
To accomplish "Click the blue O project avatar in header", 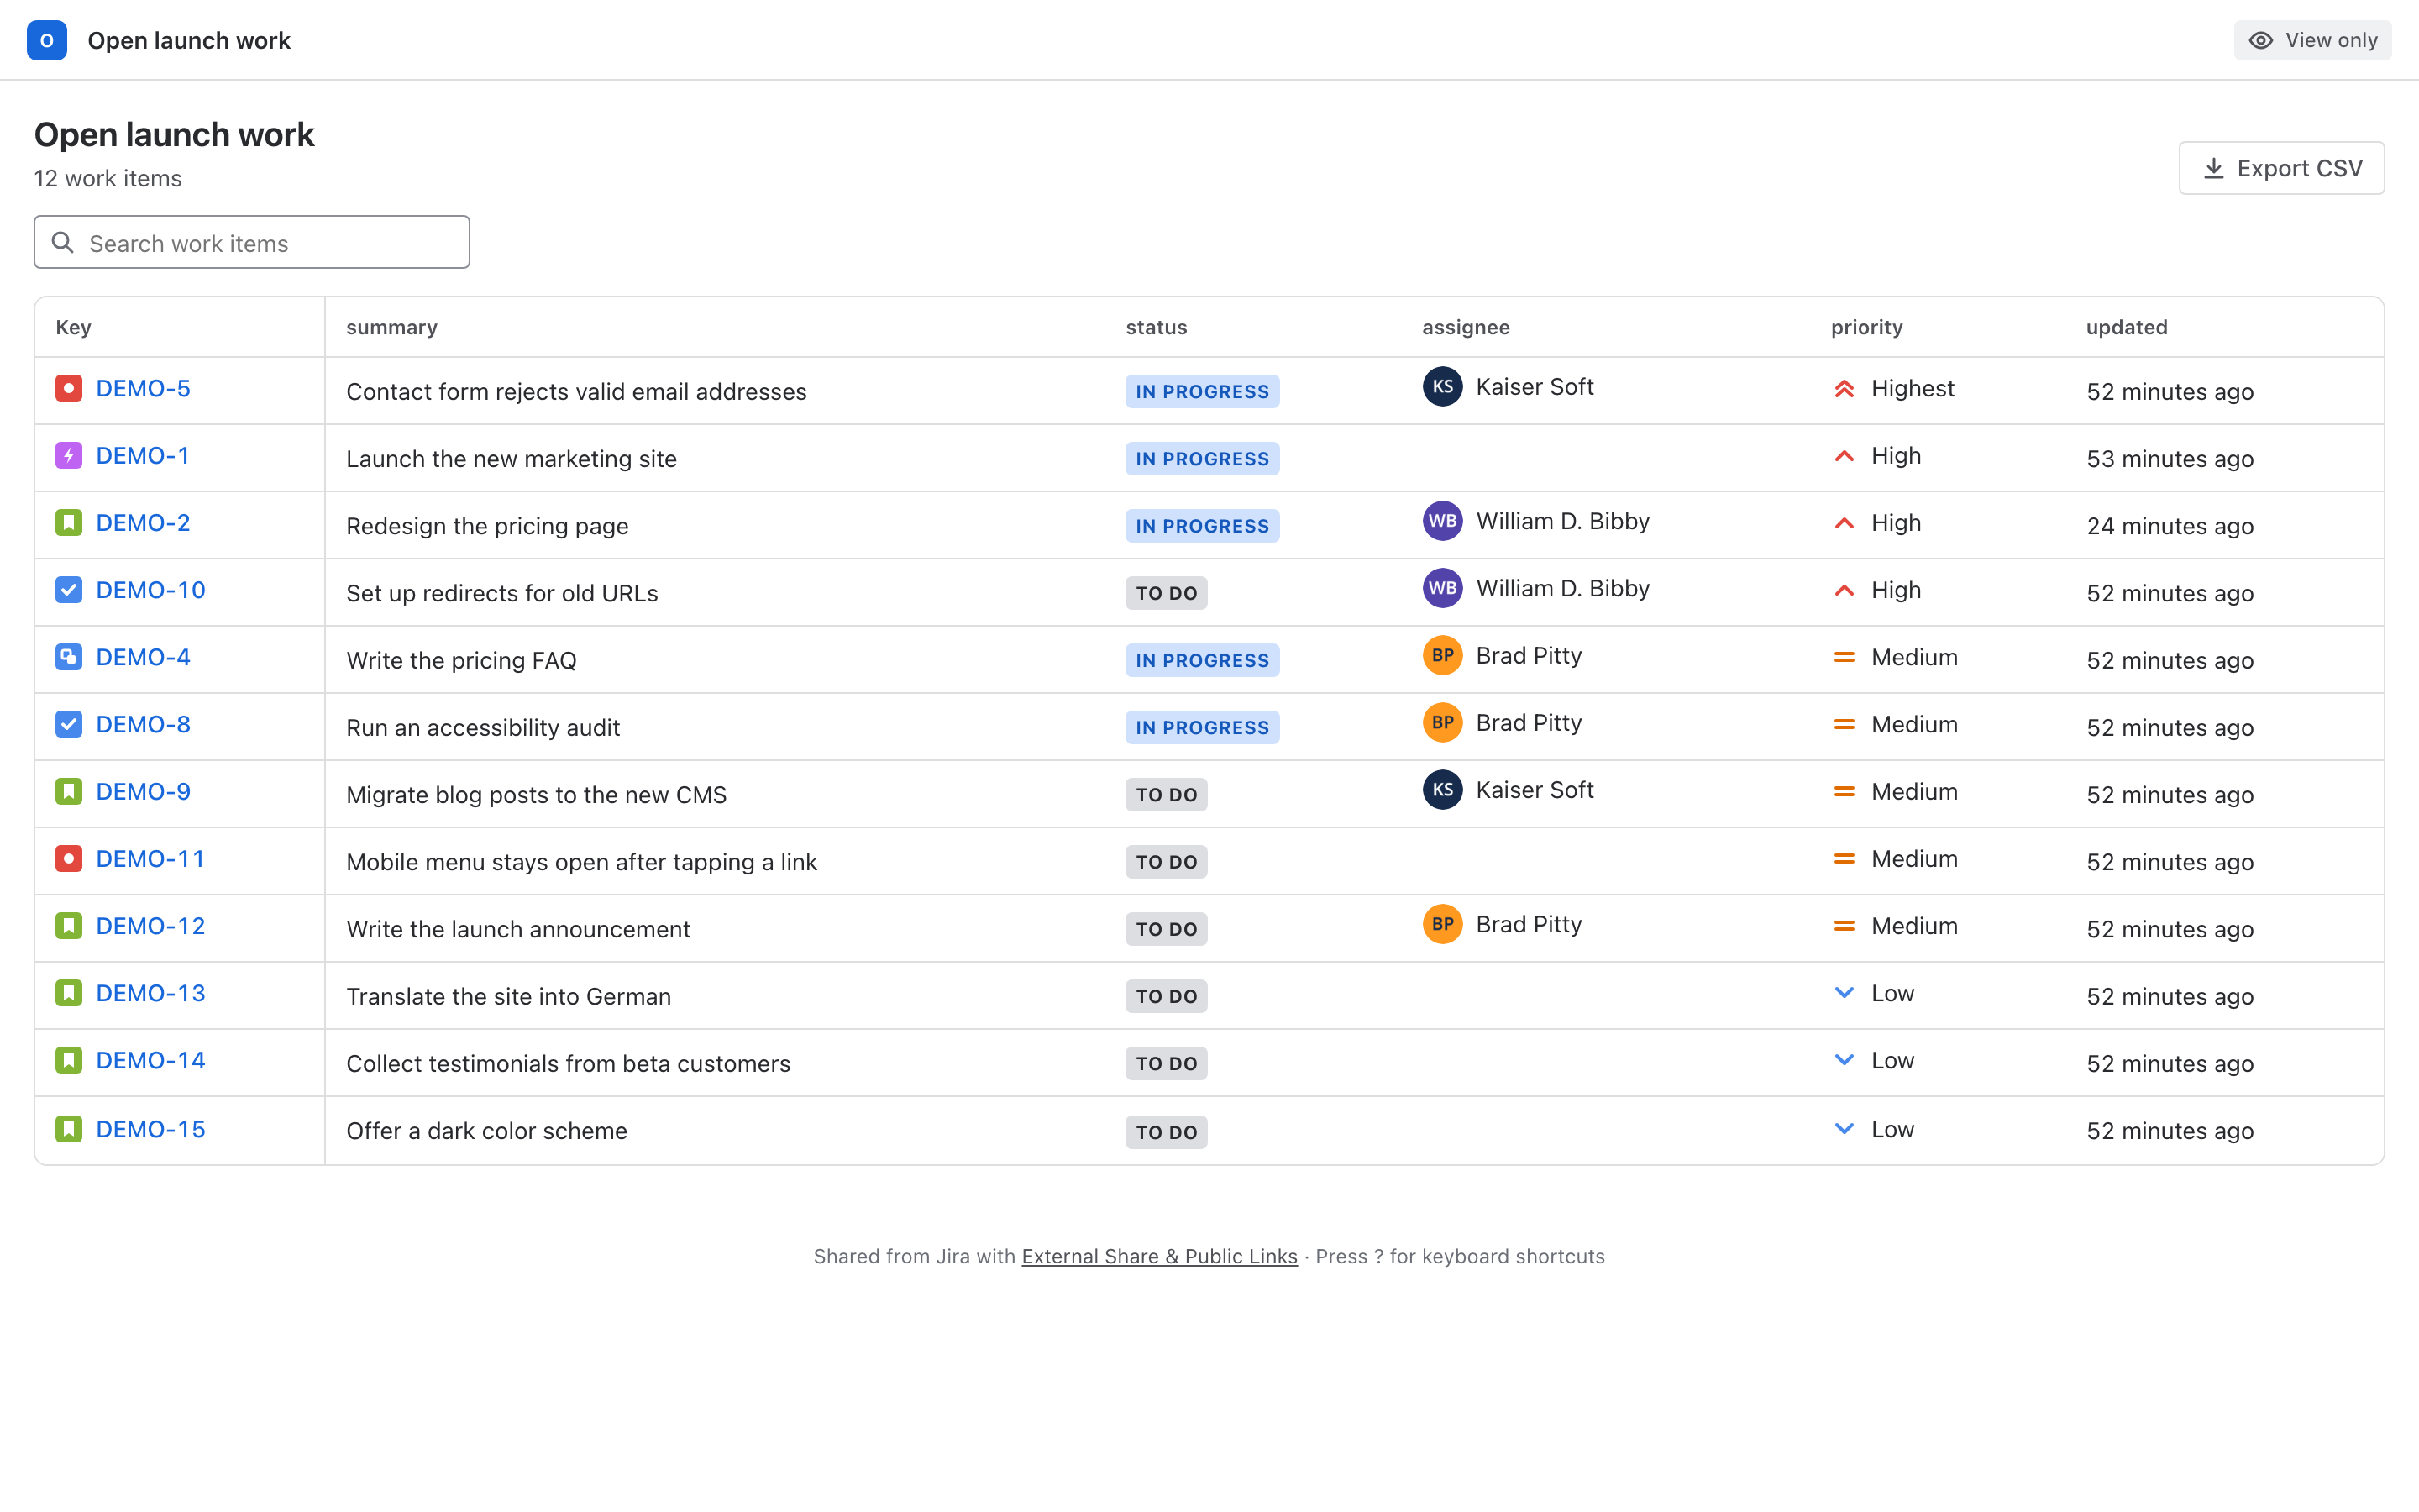I will 47,40.
